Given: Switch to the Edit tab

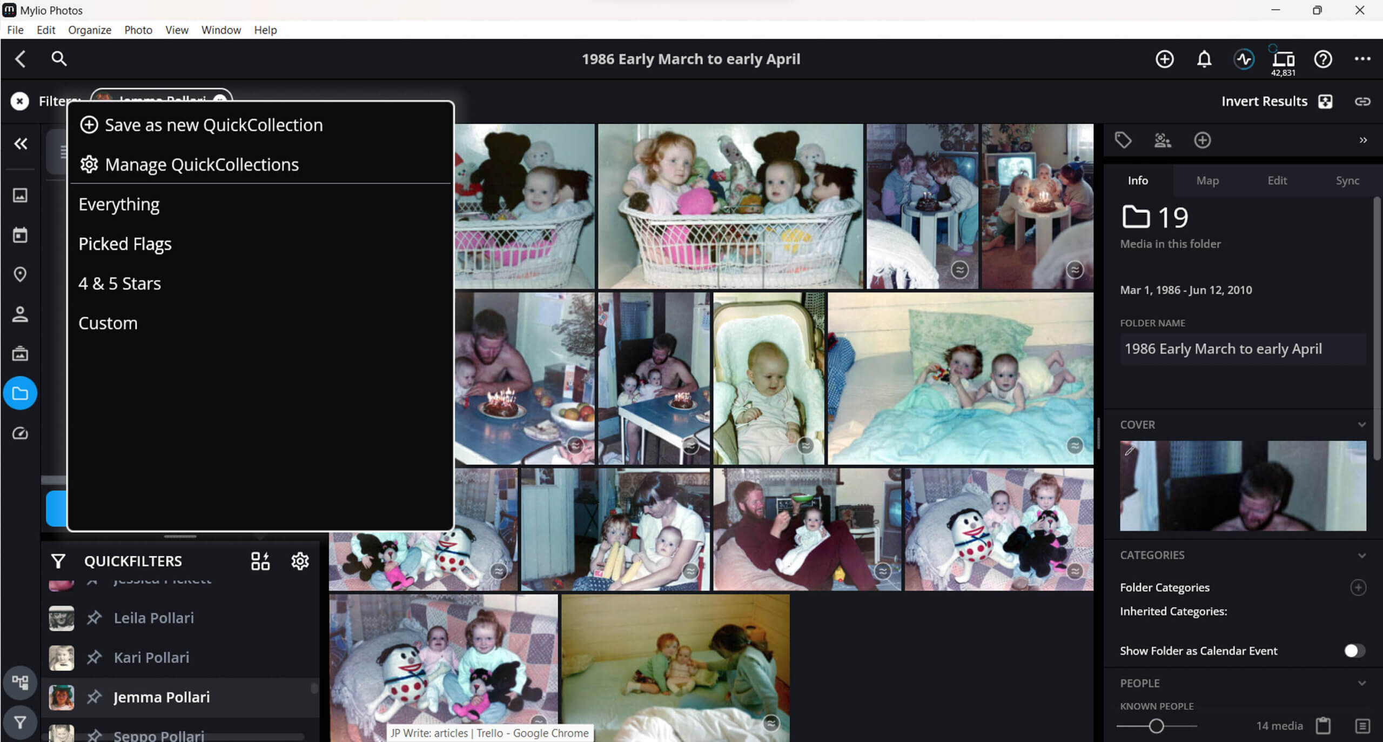Looking at the screenshot, I should click(x=1277, y=181).
